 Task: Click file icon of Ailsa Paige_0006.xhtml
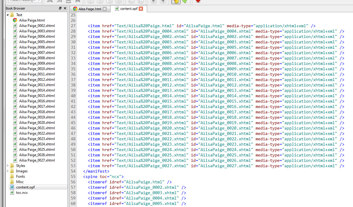(x=15, y=47)
